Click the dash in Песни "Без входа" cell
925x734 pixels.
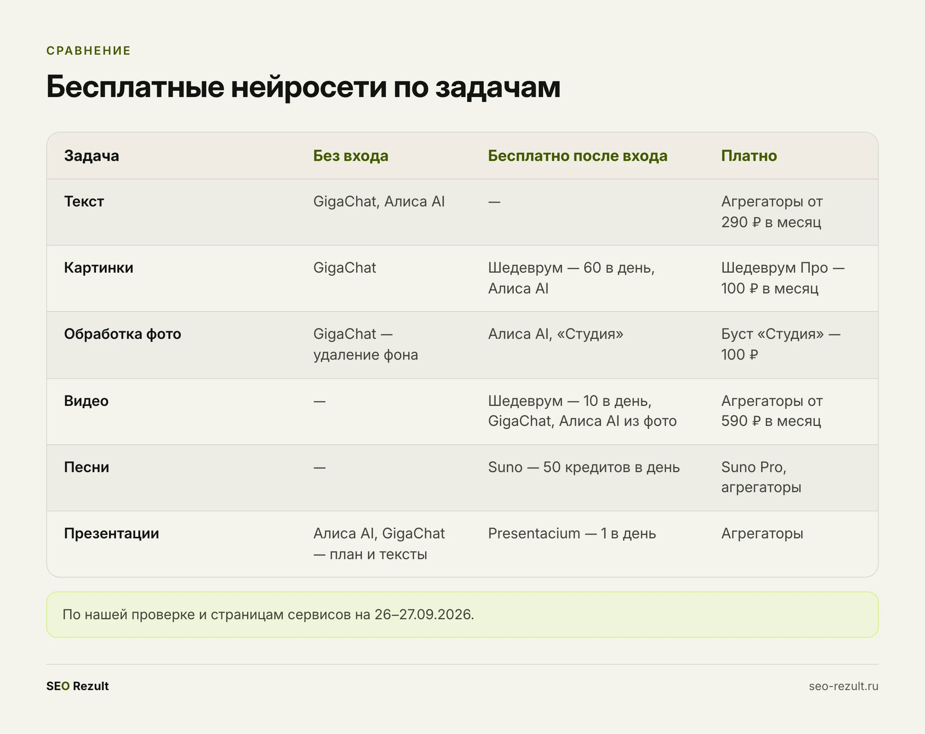pyautogui.click(x=319, y=468)
